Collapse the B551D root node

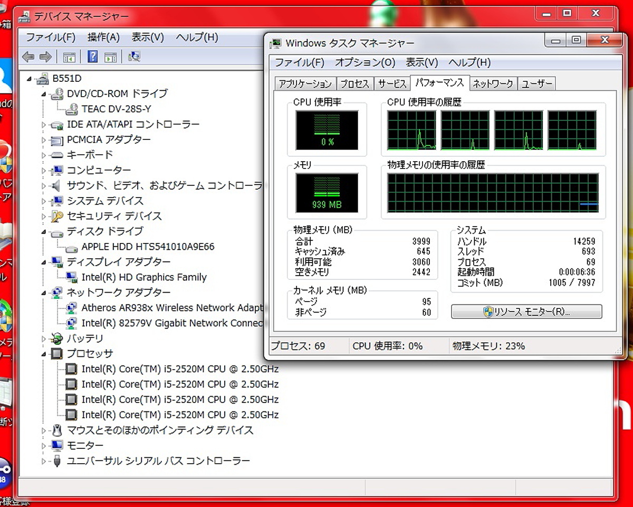click(30, 79)
